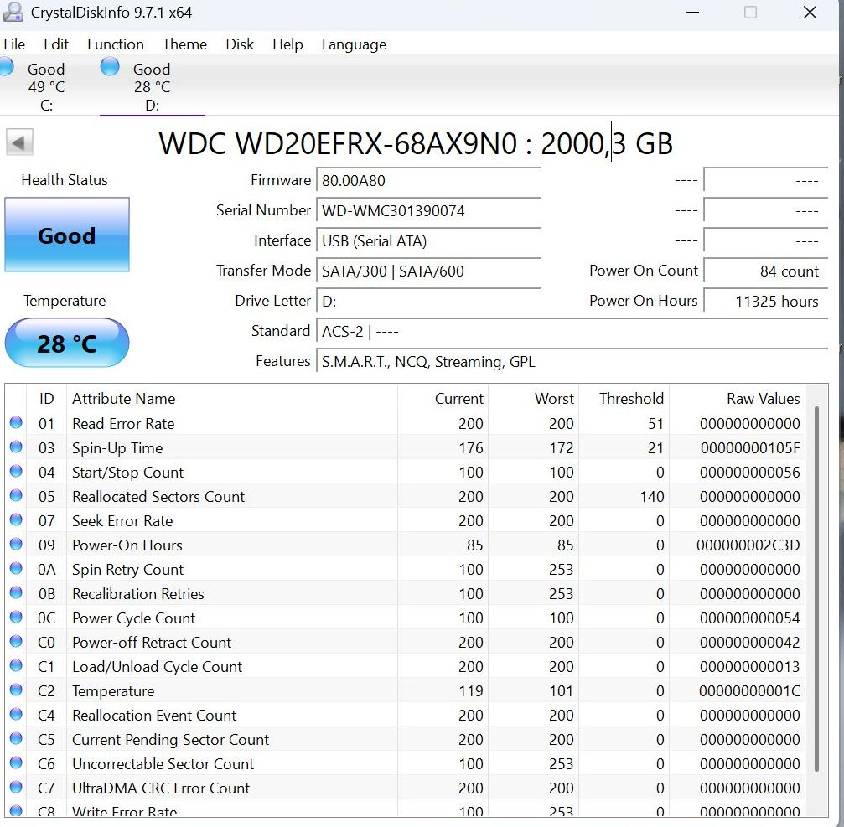Click the C: drive status orb

(5, 69)
